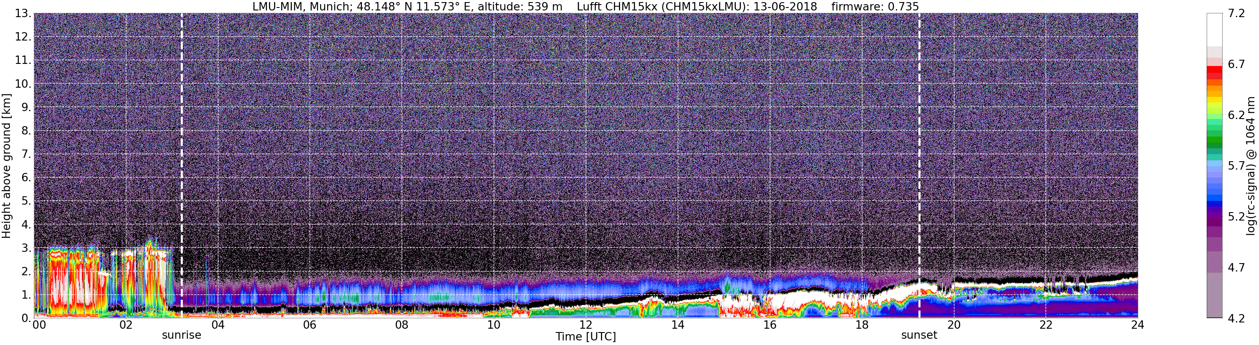Screen dimensions: 1259x345
Task: Click the colorbar tick label 7.2
Action: (1236, 13)
